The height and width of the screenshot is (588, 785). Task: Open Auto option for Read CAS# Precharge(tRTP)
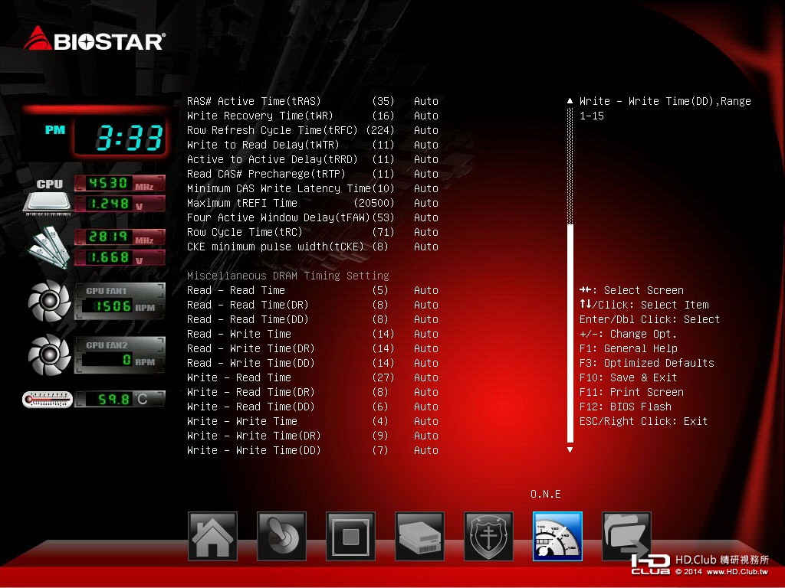point(426,174)
